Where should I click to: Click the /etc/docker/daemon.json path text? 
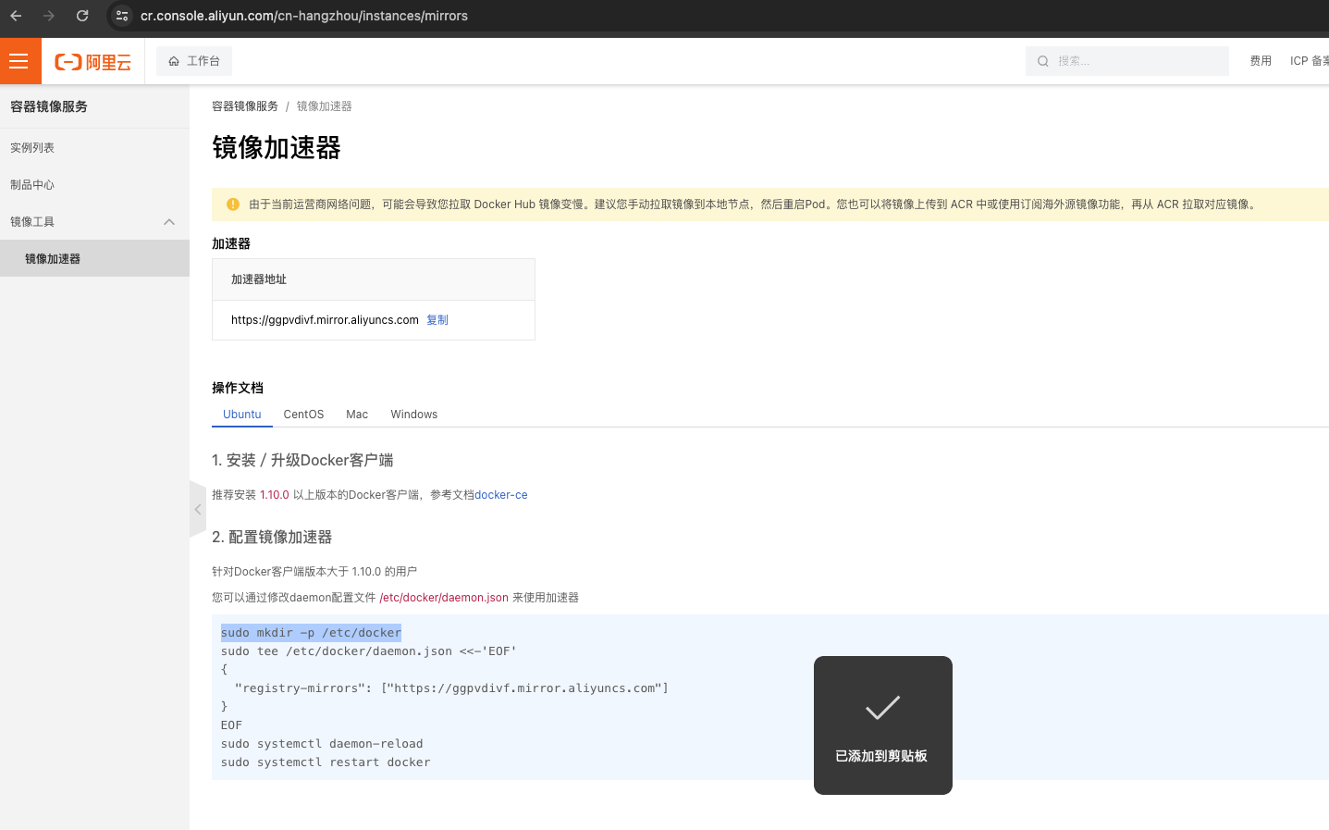pyautogui.click(x=444, y=598)
